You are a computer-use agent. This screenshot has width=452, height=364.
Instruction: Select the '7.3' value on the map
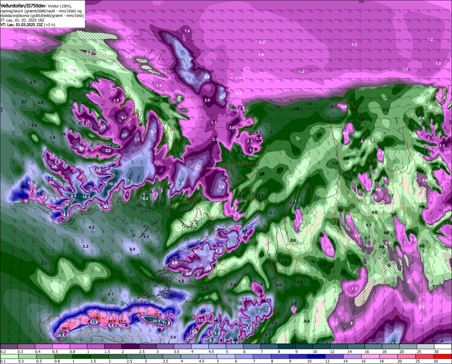click(x=130, y=181)
